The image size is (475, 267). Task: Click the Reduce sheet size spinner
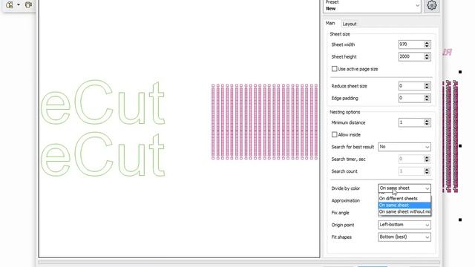point(427,86)
